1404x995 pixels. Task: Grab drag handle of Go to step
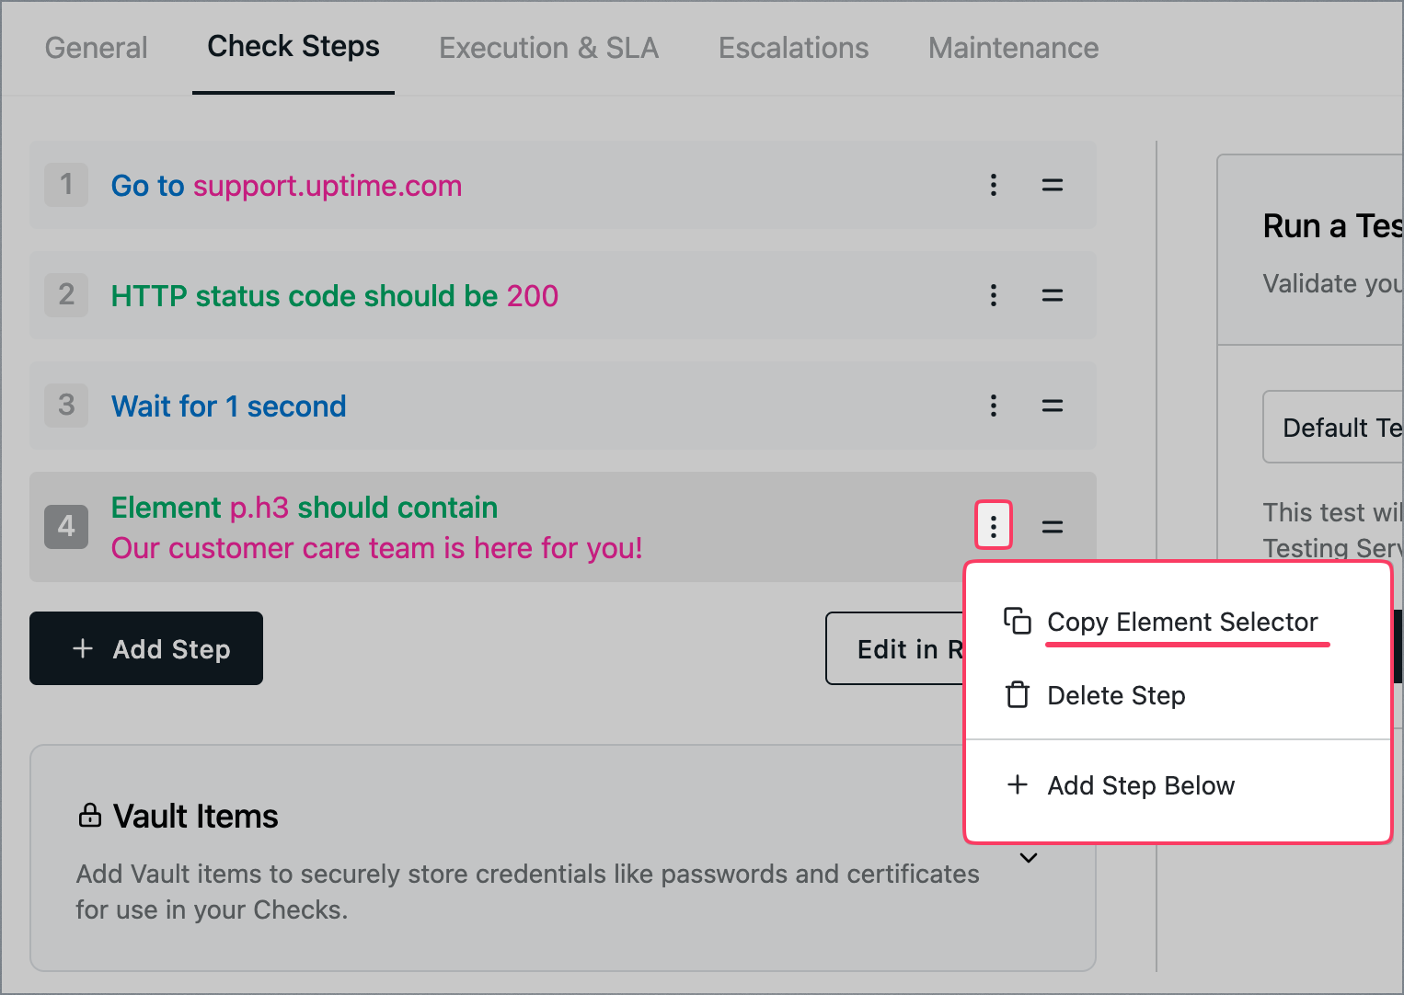pyautogui.click(x=1053, y=185)
